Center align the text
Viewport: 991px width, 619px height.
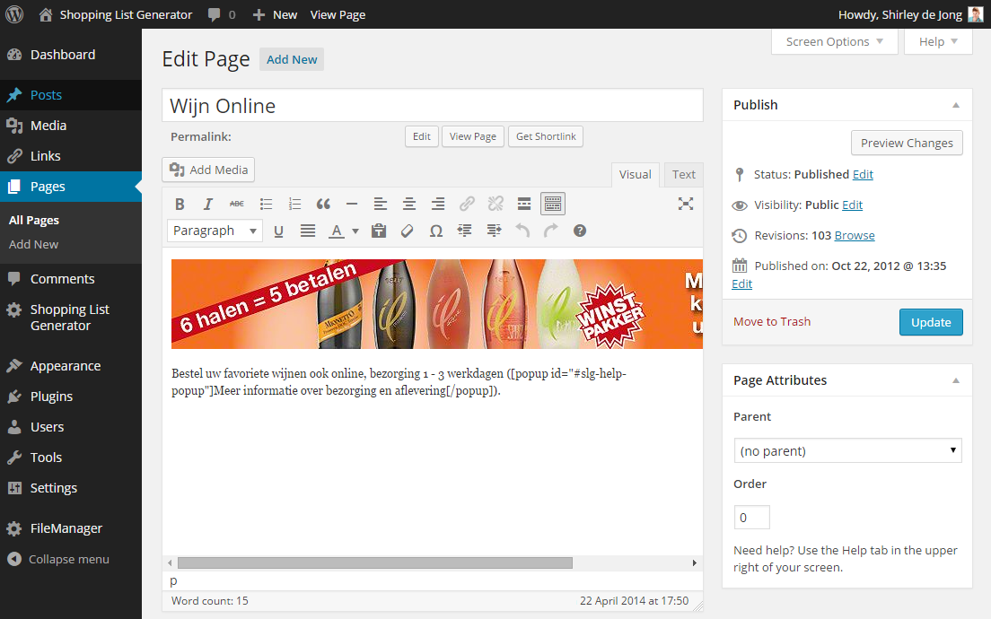(409, 205)
